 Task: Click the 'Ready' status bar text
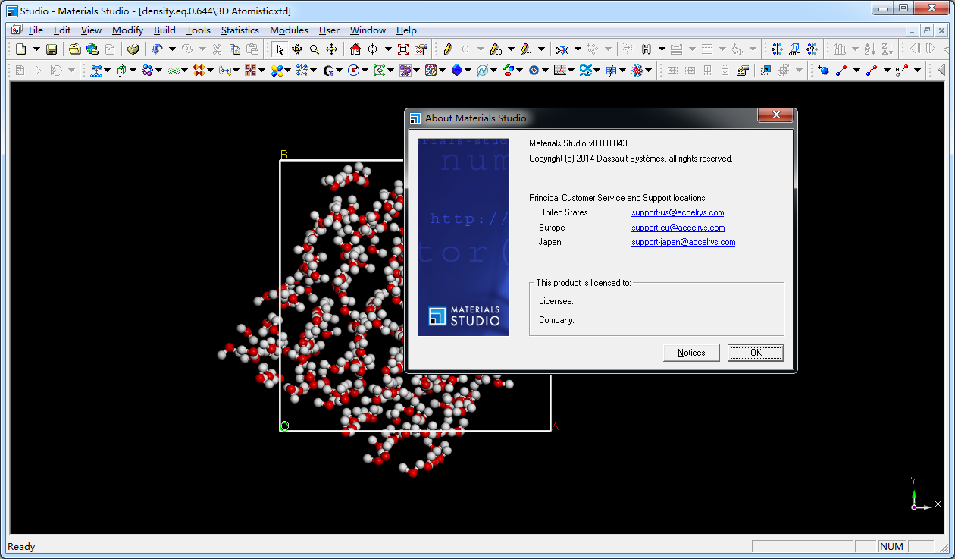point(21,546)
